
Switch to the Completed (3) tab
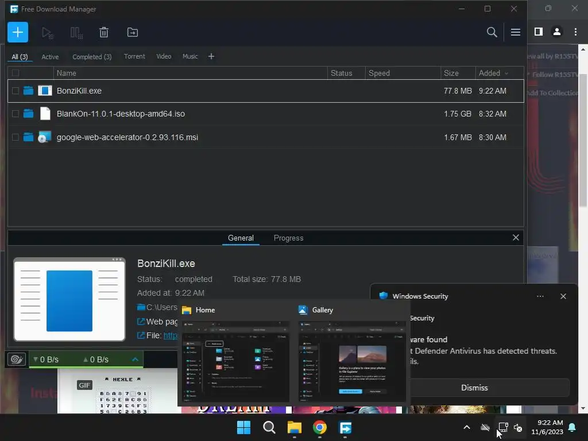tap(92, 57)
